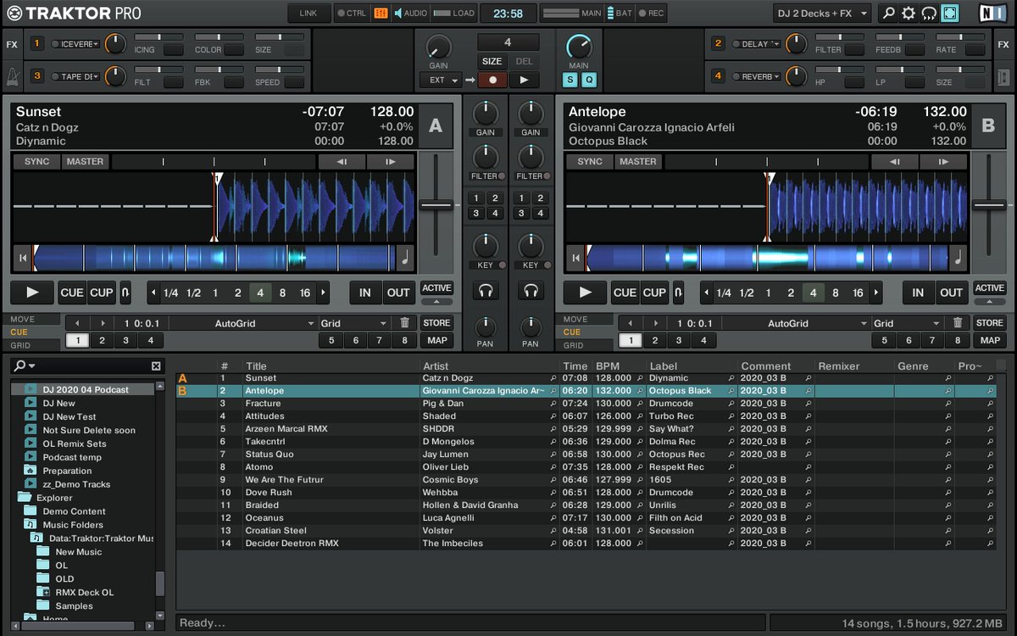Toggle Deck B loop ACTIVE
The height and width of the screenshot is (636, 1017).
[989, 288]
